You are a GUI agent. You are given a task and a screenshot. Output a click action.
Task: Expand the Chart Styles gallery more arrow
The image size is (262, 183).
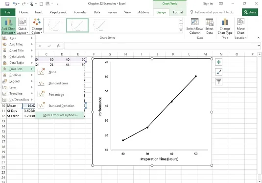(181, 30)
